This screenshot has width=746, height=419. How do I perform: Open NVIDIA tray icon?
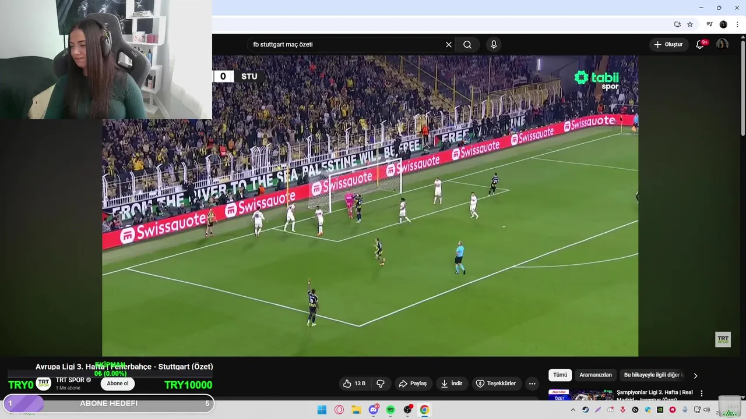tap(660, 410)
